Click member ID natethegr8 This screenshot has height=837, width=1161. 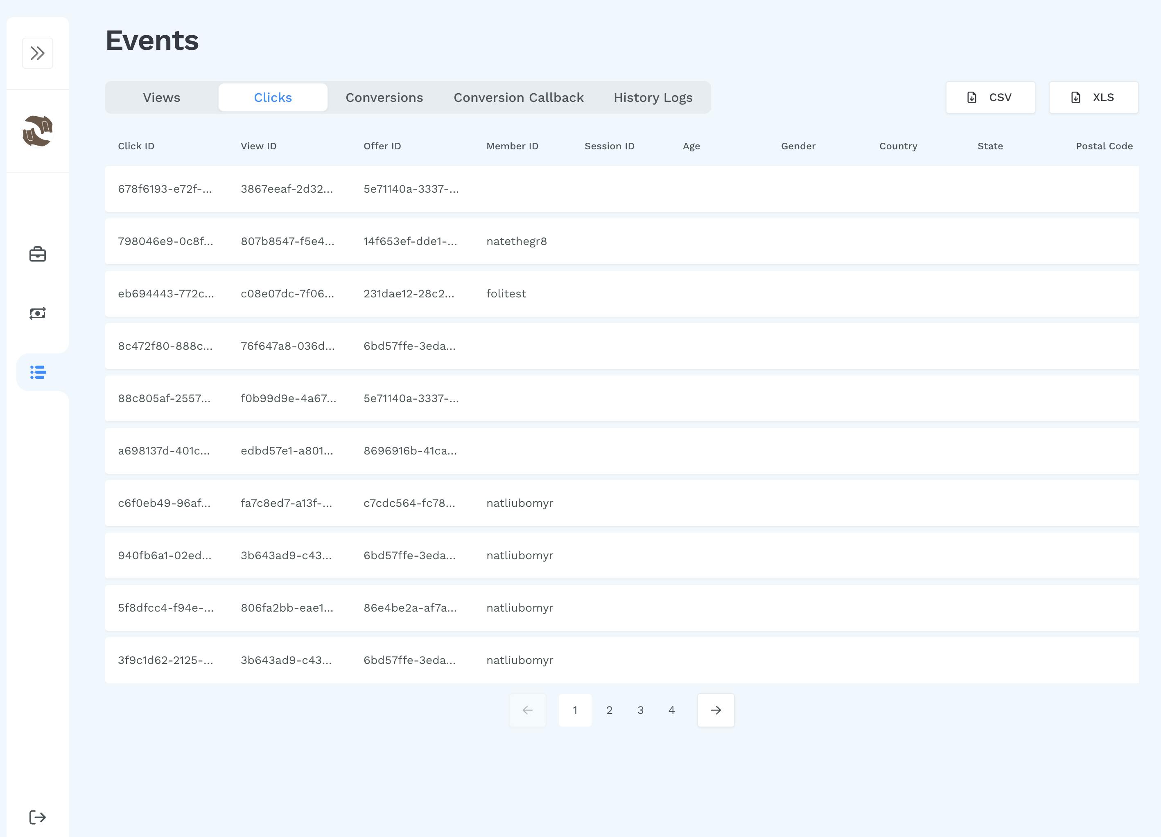click(x=517, y=241)
